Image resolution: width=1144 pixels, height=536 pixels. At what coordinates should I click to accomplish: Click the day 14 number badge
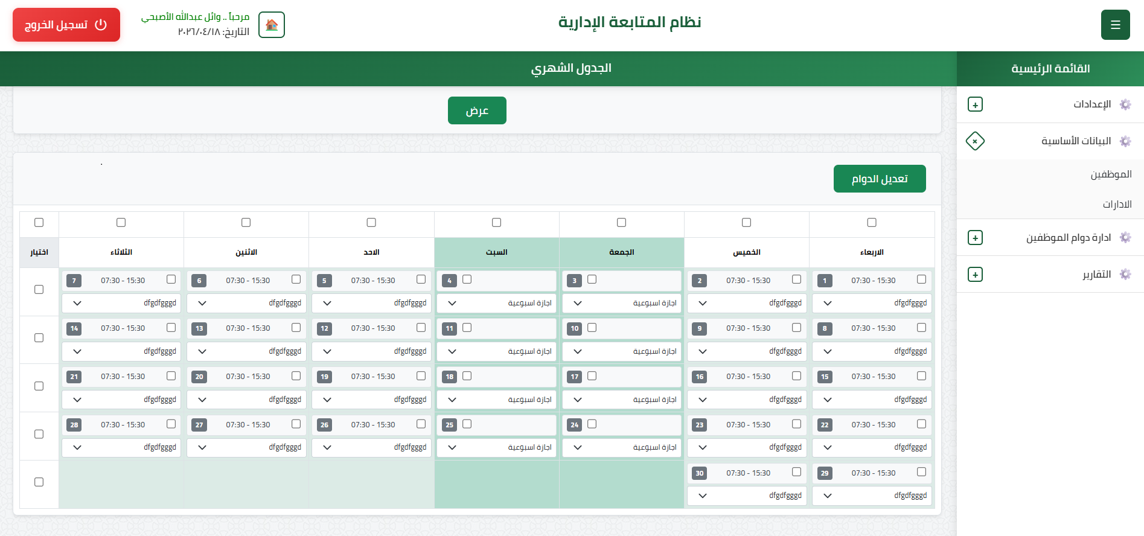74,329
